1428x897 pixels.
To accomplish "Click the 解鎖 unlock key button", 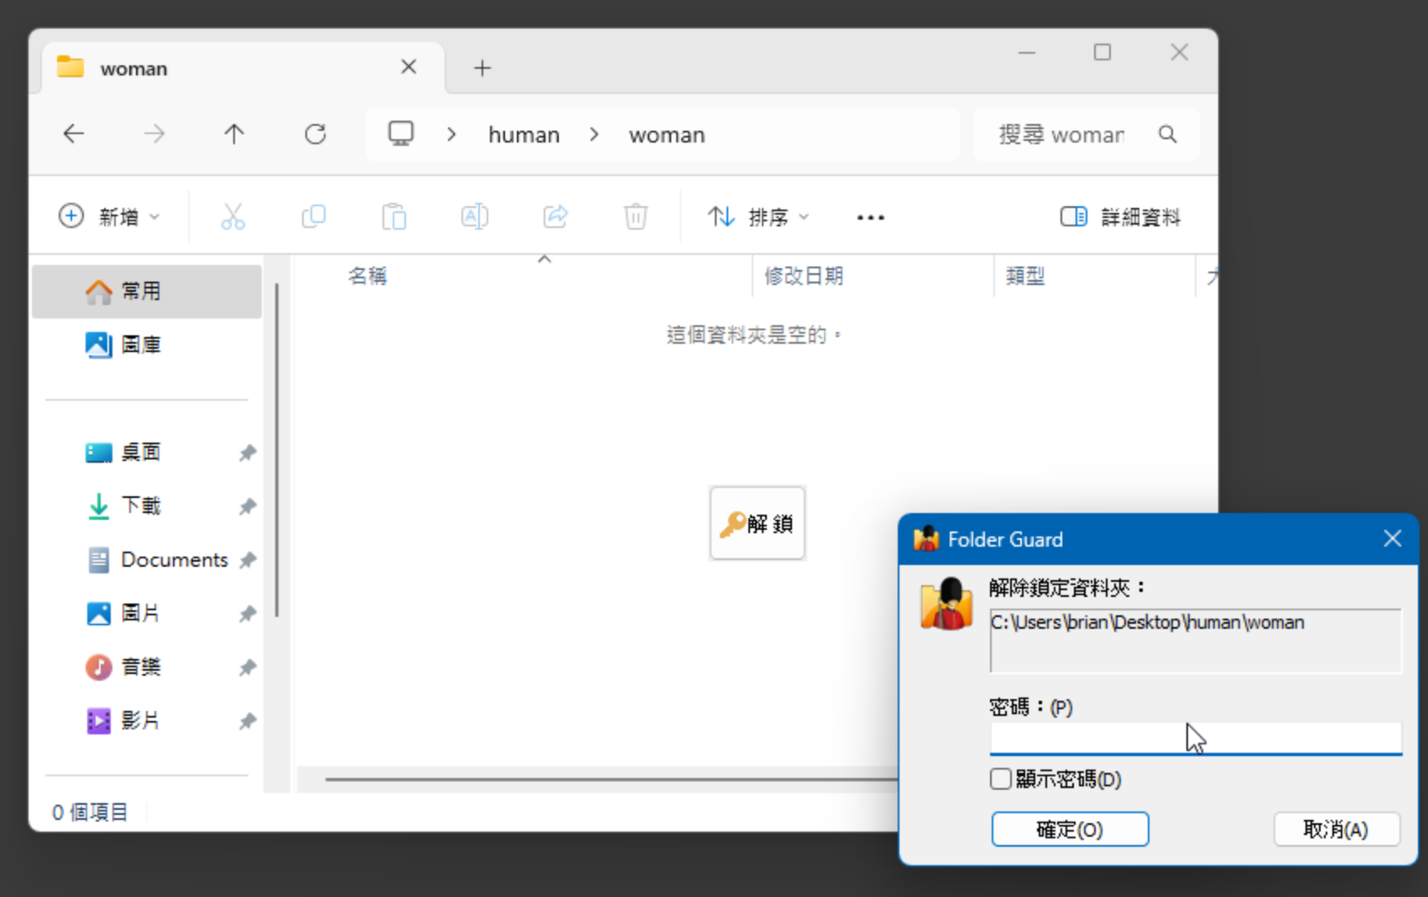I will pyautogui.click(x=757, y=523).
